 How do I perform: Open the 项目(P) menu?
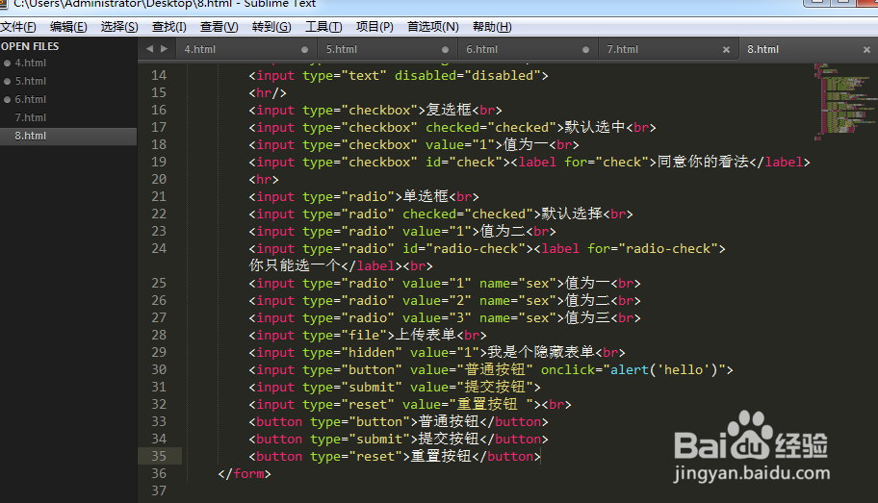tap(374, 26)
